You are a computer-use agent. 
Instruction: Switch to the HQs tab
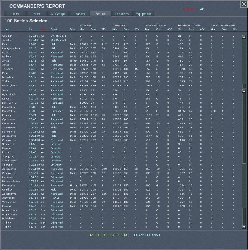click(37, 14)
